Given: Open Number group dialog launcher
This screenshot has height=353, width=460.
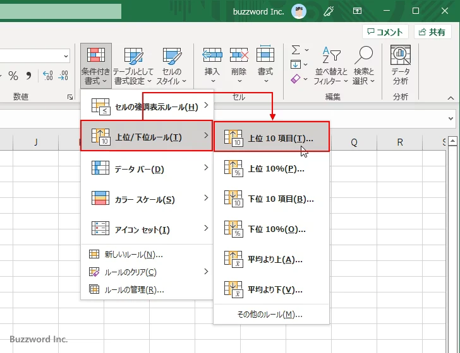Looking at the screenshot, I should 70,97.
